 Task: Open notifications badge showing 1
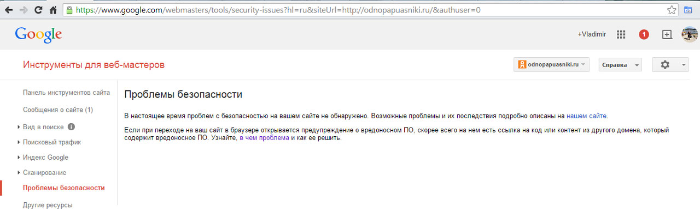(644, 34)
